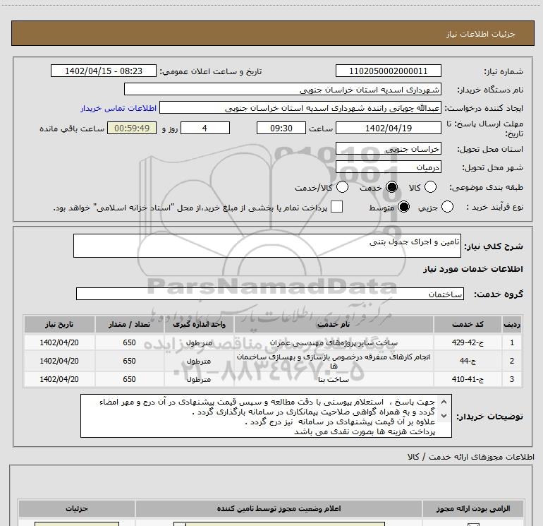Toggle Islamic treasury bonds payment checkbox
The width and height of the screenshot is (543, 526).
336,207
